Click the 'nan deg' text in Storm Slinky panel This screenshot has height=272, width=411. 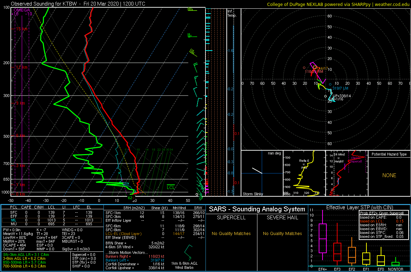tap(275, 153)
